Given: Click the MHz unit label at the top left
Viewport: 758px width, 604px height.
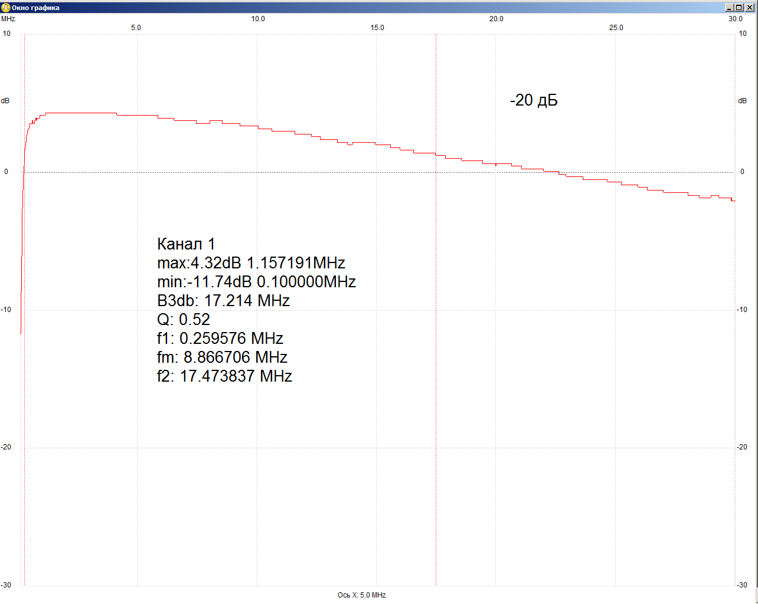Looking at the screenshot, I should pyautogui.click(x=8, y=19).
